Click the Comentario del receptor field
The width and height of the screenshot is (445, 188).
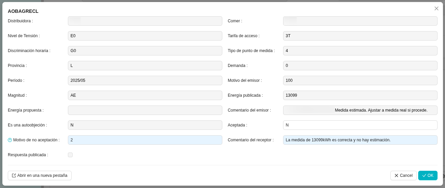[360, 140]
